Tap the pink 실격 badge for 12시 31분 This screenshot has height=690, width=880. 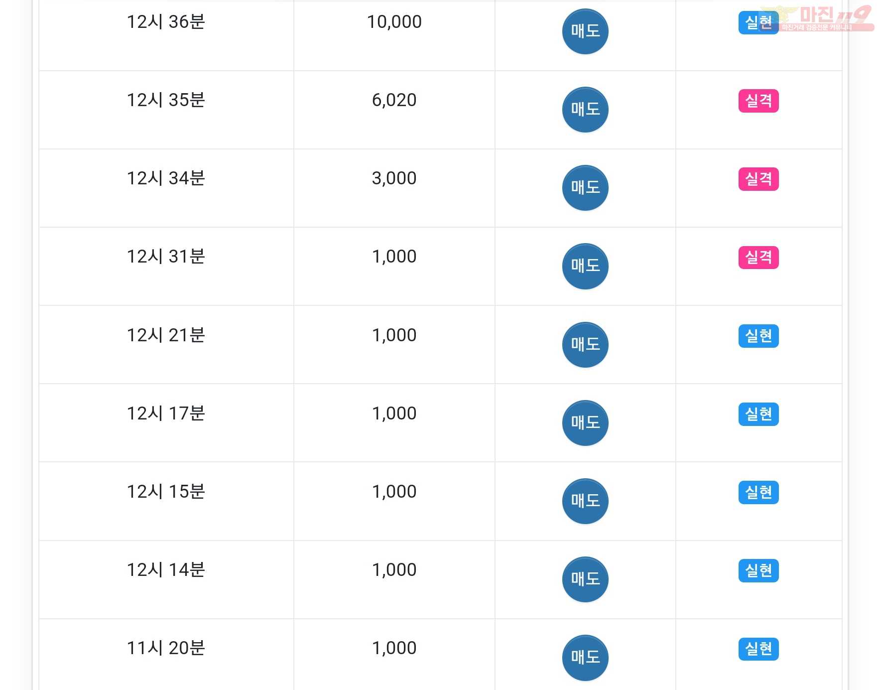[x=758, y=258]
